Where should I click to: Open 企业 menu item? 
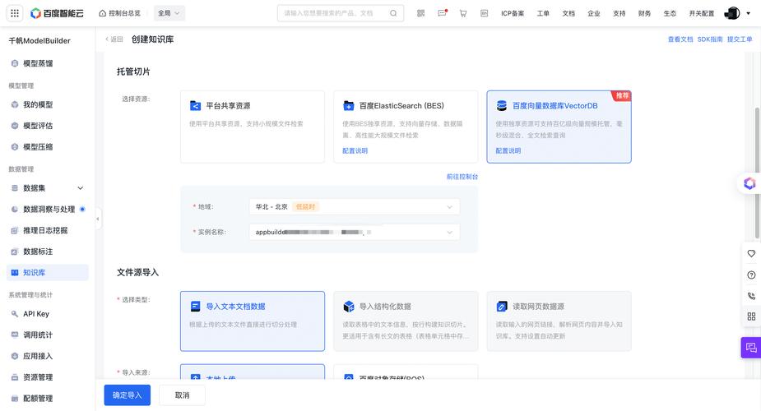coord(593,14)
